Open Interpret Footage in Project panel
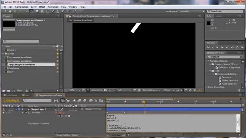The width and height of the screenshot is (246, 138). [4, 90]
